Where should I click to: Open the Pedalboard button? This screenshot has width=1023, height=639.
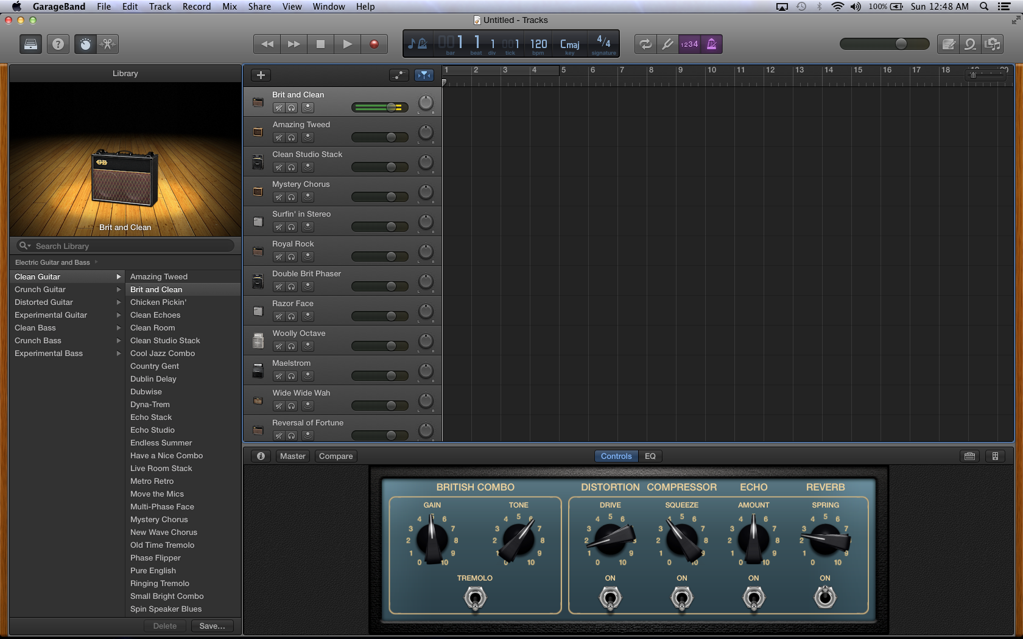(x=995, y=456)
